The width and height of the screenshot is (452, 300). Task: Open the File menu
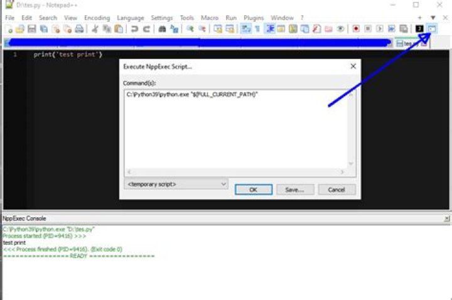(x=10, y=18)
